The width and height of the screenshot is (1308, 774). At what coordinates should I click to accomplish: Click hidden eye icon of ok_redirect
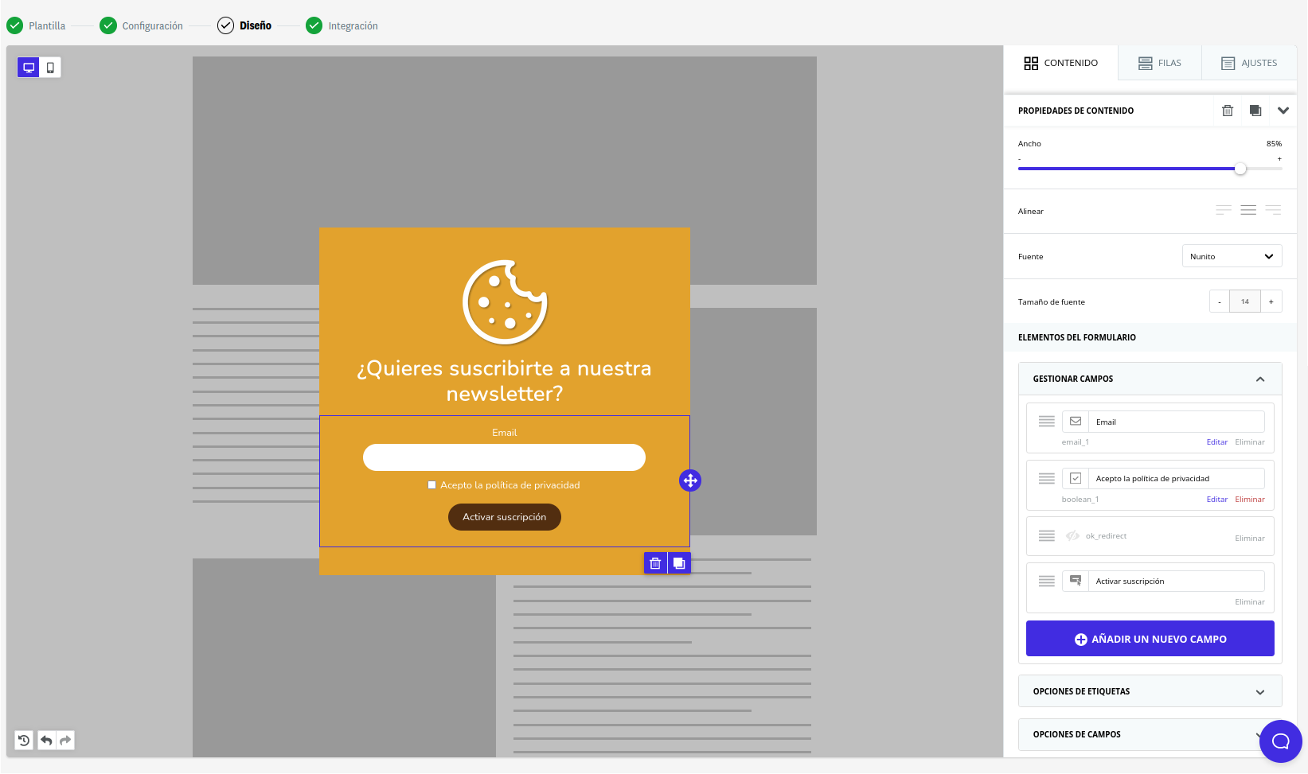(1072, 536)
